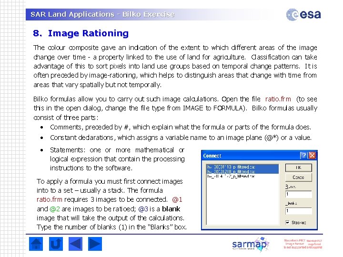Viewport: 343px width, 257px height.
Task: Click the Rows input field
Action: pos(298,194)
